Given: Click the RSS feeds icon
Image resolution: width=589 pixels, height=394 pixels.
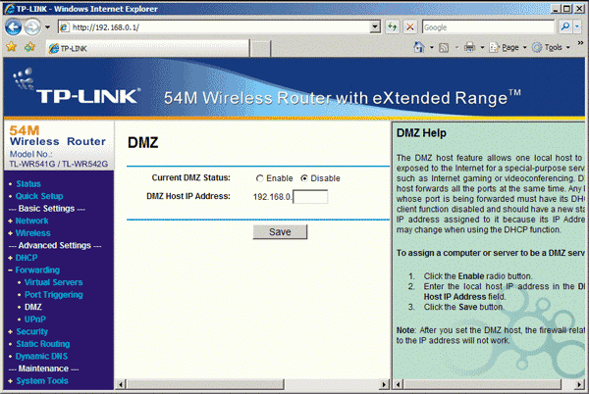Looking at the screenshot, I should coord(444,48).
